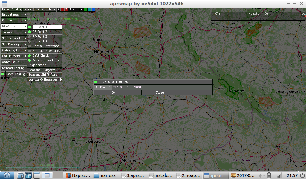Expand the Map Moving submenu
Viewport: 306px width, 179px height.
click(x=14, y=44)
